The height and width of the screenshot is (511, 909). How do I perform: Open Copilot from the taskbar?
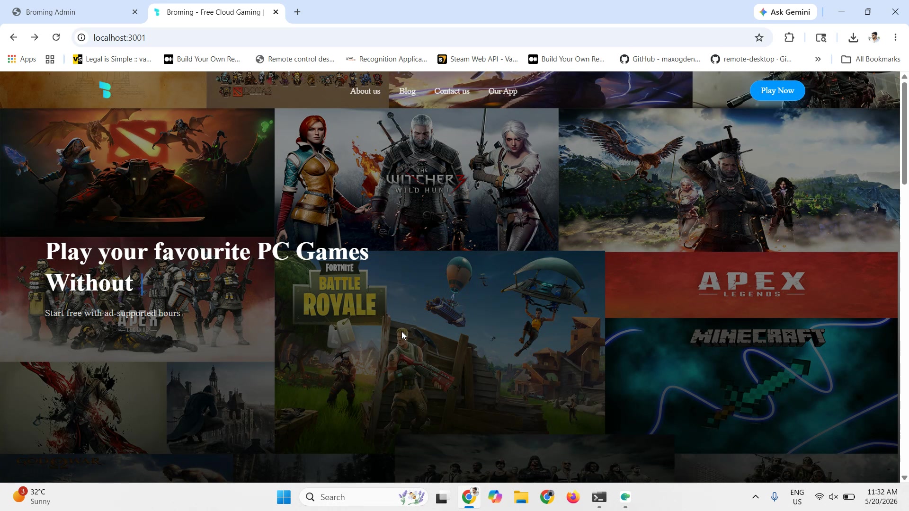(495, 497)
